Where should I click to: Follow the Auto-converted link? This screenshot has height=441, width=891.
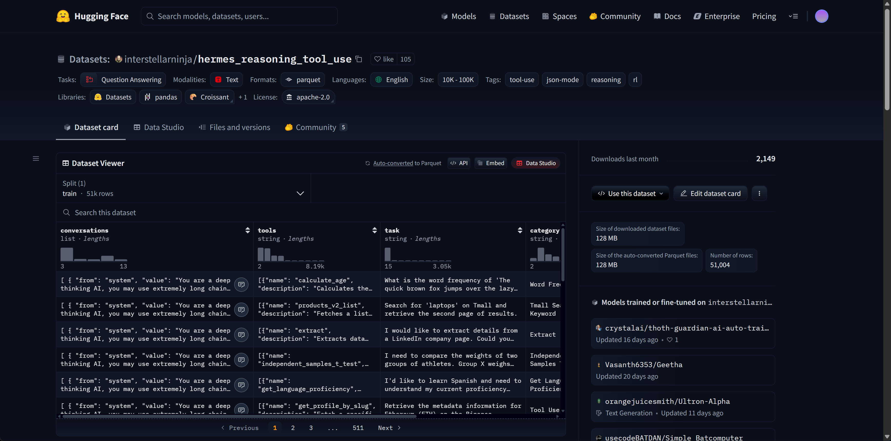click(x=393, y=163)
